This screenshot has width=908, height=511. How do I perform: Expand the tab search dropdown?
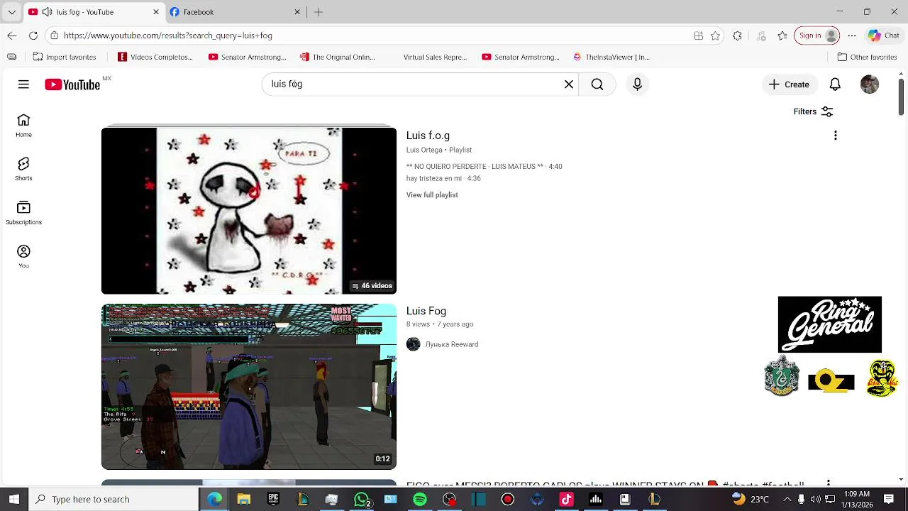(x=11, y=12)
